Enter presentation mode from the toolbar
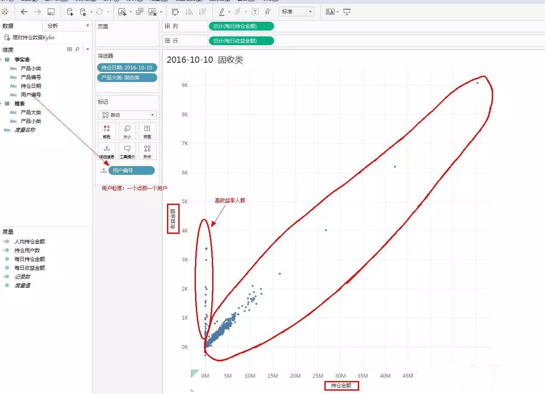The image size is (545, 394). [x=347, y=12]
